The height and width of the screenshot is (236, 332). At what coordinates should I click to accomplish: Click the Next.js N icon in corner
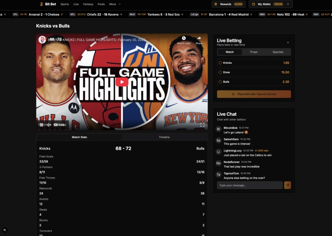coord(5,230)
